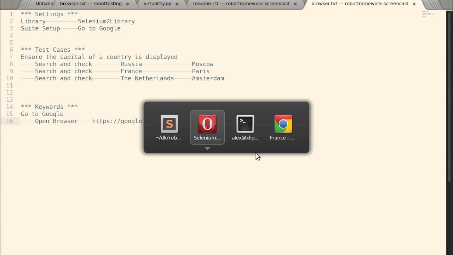Click the URL "https://google." text

(118, 121)
